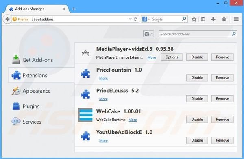Open the Downloads arrow icon

213,19
